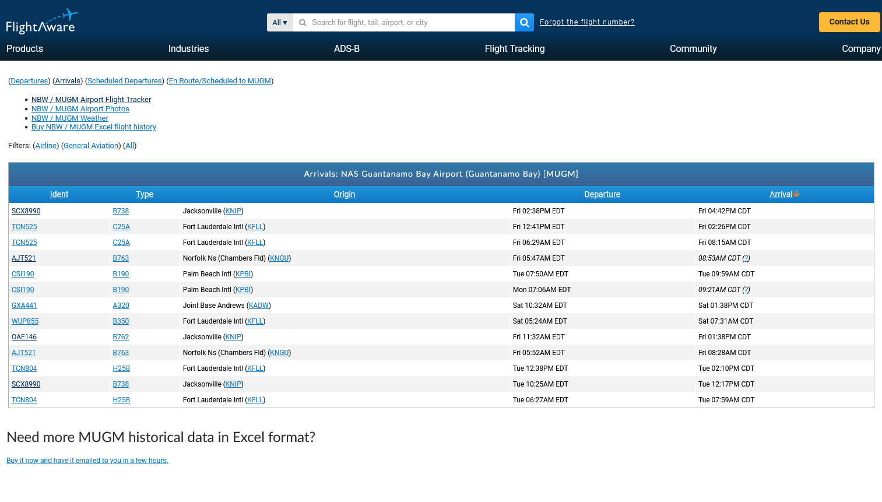Open flight AJT521 arriving 08:53AM CDT
The image size is (882, 502).
[x=24, y=258]
